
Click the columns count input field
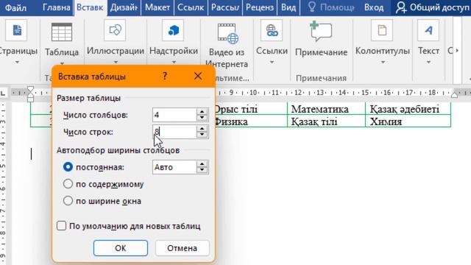pyautogui.click(x=174, y=115)
